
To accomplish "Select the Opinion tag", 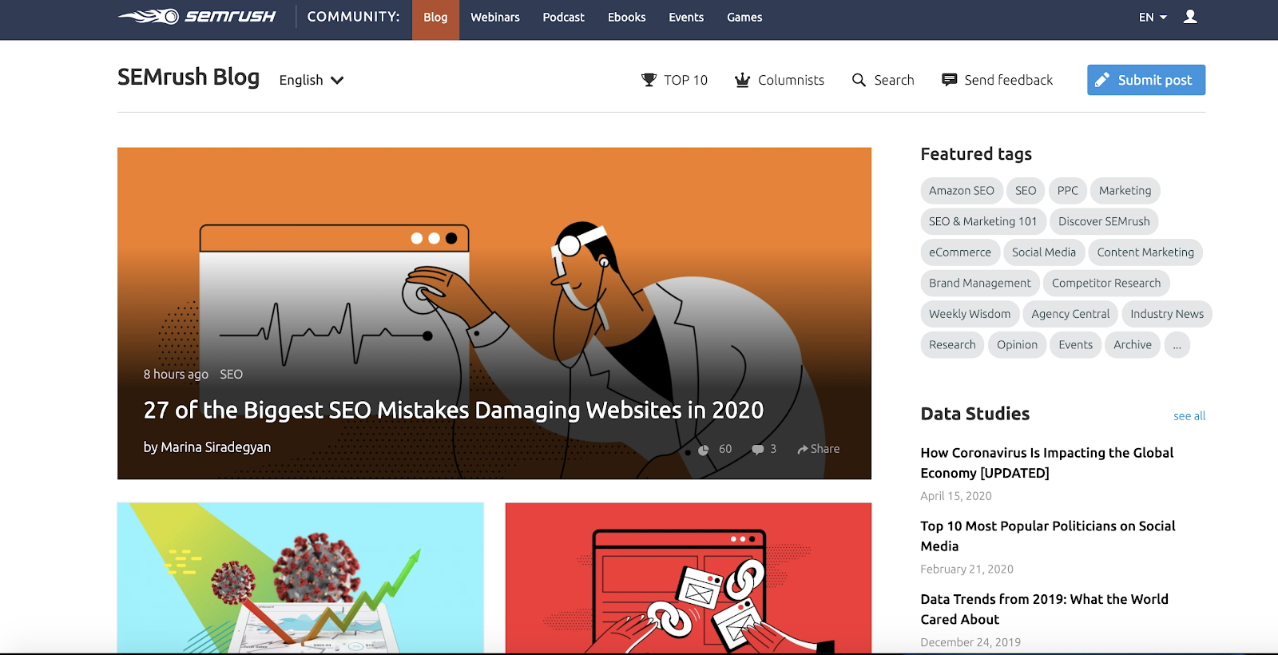I will (x=1018, y=345).
